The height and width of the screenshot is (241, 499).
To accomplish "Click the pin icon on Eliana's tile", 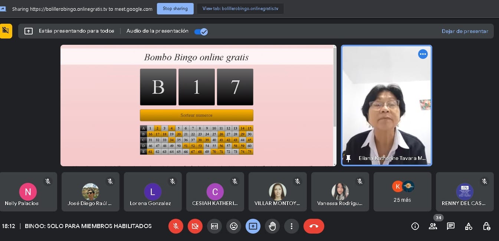I will [348, 158].
